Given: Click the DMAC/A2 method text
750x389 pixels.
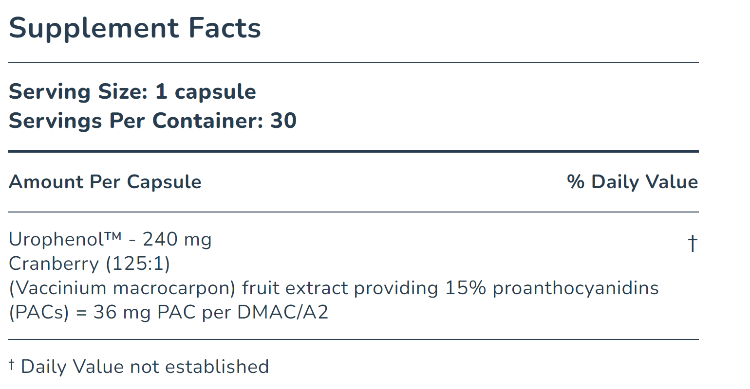Looking at the screenshot, I should (283, 312).
